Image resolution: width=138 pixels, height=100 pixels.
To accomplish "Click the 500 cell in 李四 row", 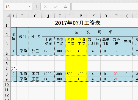I will click(71, 74).
